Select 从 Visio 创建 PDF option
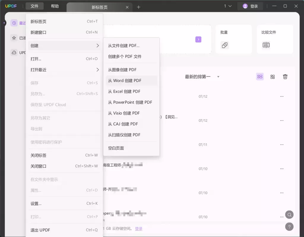This screenshot has height=237, width=304. [x=131, y=113]
